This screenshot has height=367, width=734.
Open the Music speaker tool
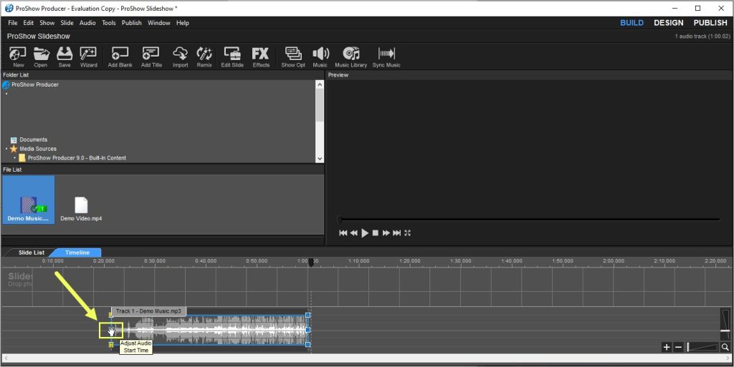(320, 57)
